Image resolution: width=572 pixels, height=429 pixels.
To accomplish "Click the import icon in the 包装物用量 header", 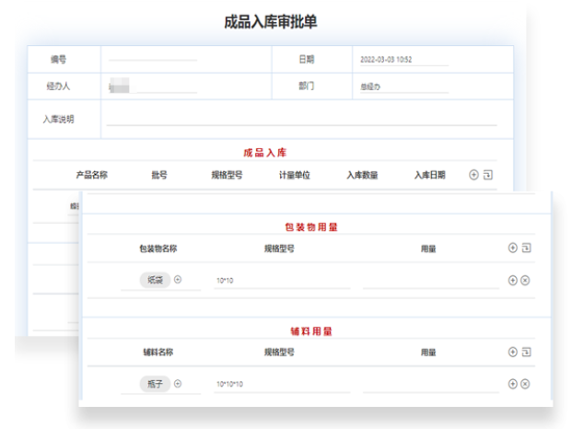I will 526,248.
